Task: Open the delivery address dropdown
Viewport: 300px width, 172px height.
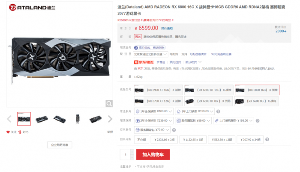Action: (x=150, y=54)
